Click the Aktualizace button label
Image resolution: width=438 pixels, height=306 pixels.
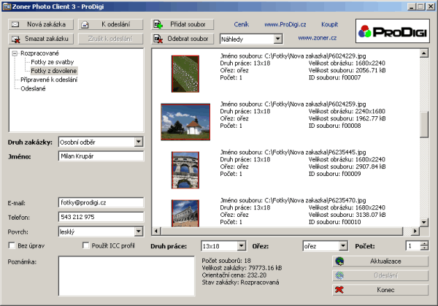pos(385,261)
